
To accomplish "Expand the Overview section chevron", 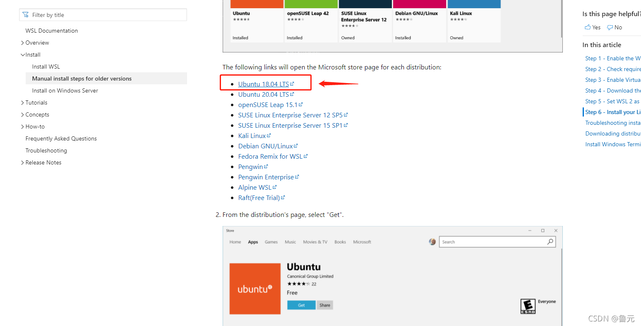I will tap(22, 43).
